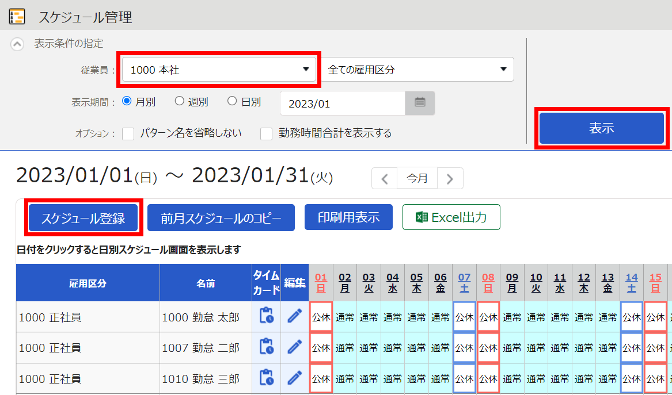
Task: Open daily schedule for 11 水
Action: pyautogui.click(x=560, y=283)
